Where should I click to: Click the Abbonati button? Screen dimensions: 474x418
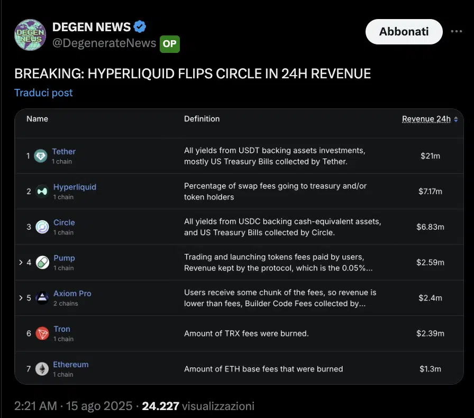click(x=404, y=31)
